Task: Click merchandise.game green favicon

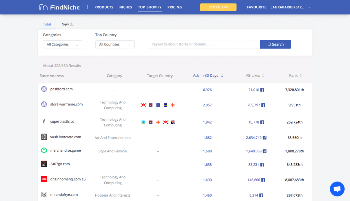Action: pyautogui.click(x=44, y=150)
